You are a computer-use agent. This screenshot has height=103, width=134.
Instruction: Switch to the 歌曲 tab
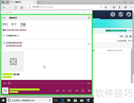(5, 24)
